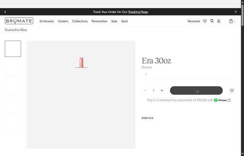Click the Rewards link
The width and height of the screenshot is (244, 156).
[194, 21]
